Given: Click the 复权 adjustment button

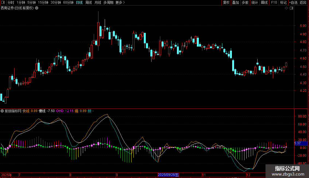Looking at the screenshot, I should pos(226,3).
